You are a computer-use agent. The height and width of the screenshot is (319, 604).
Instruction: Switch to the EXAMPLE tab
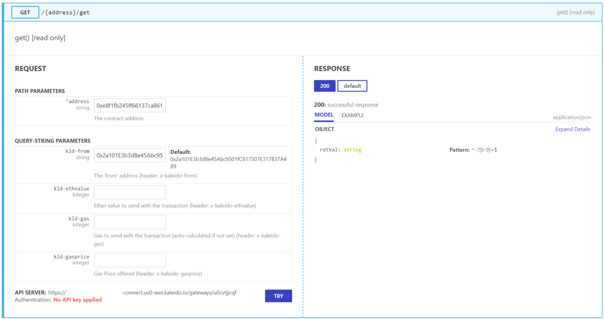[x=353, y=115]
